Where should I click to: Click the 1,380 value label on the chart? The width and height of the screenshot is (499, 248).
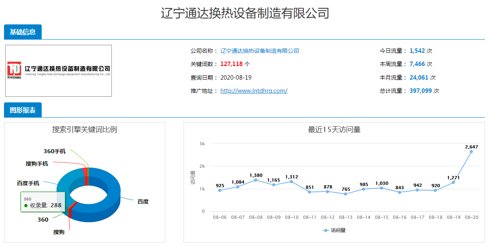point(256,175)
